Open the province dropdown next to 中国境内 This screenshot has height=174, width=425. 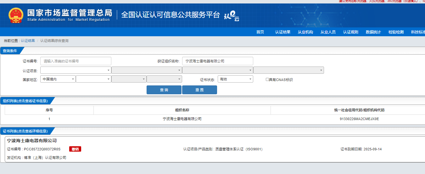[x=94, y=79]
